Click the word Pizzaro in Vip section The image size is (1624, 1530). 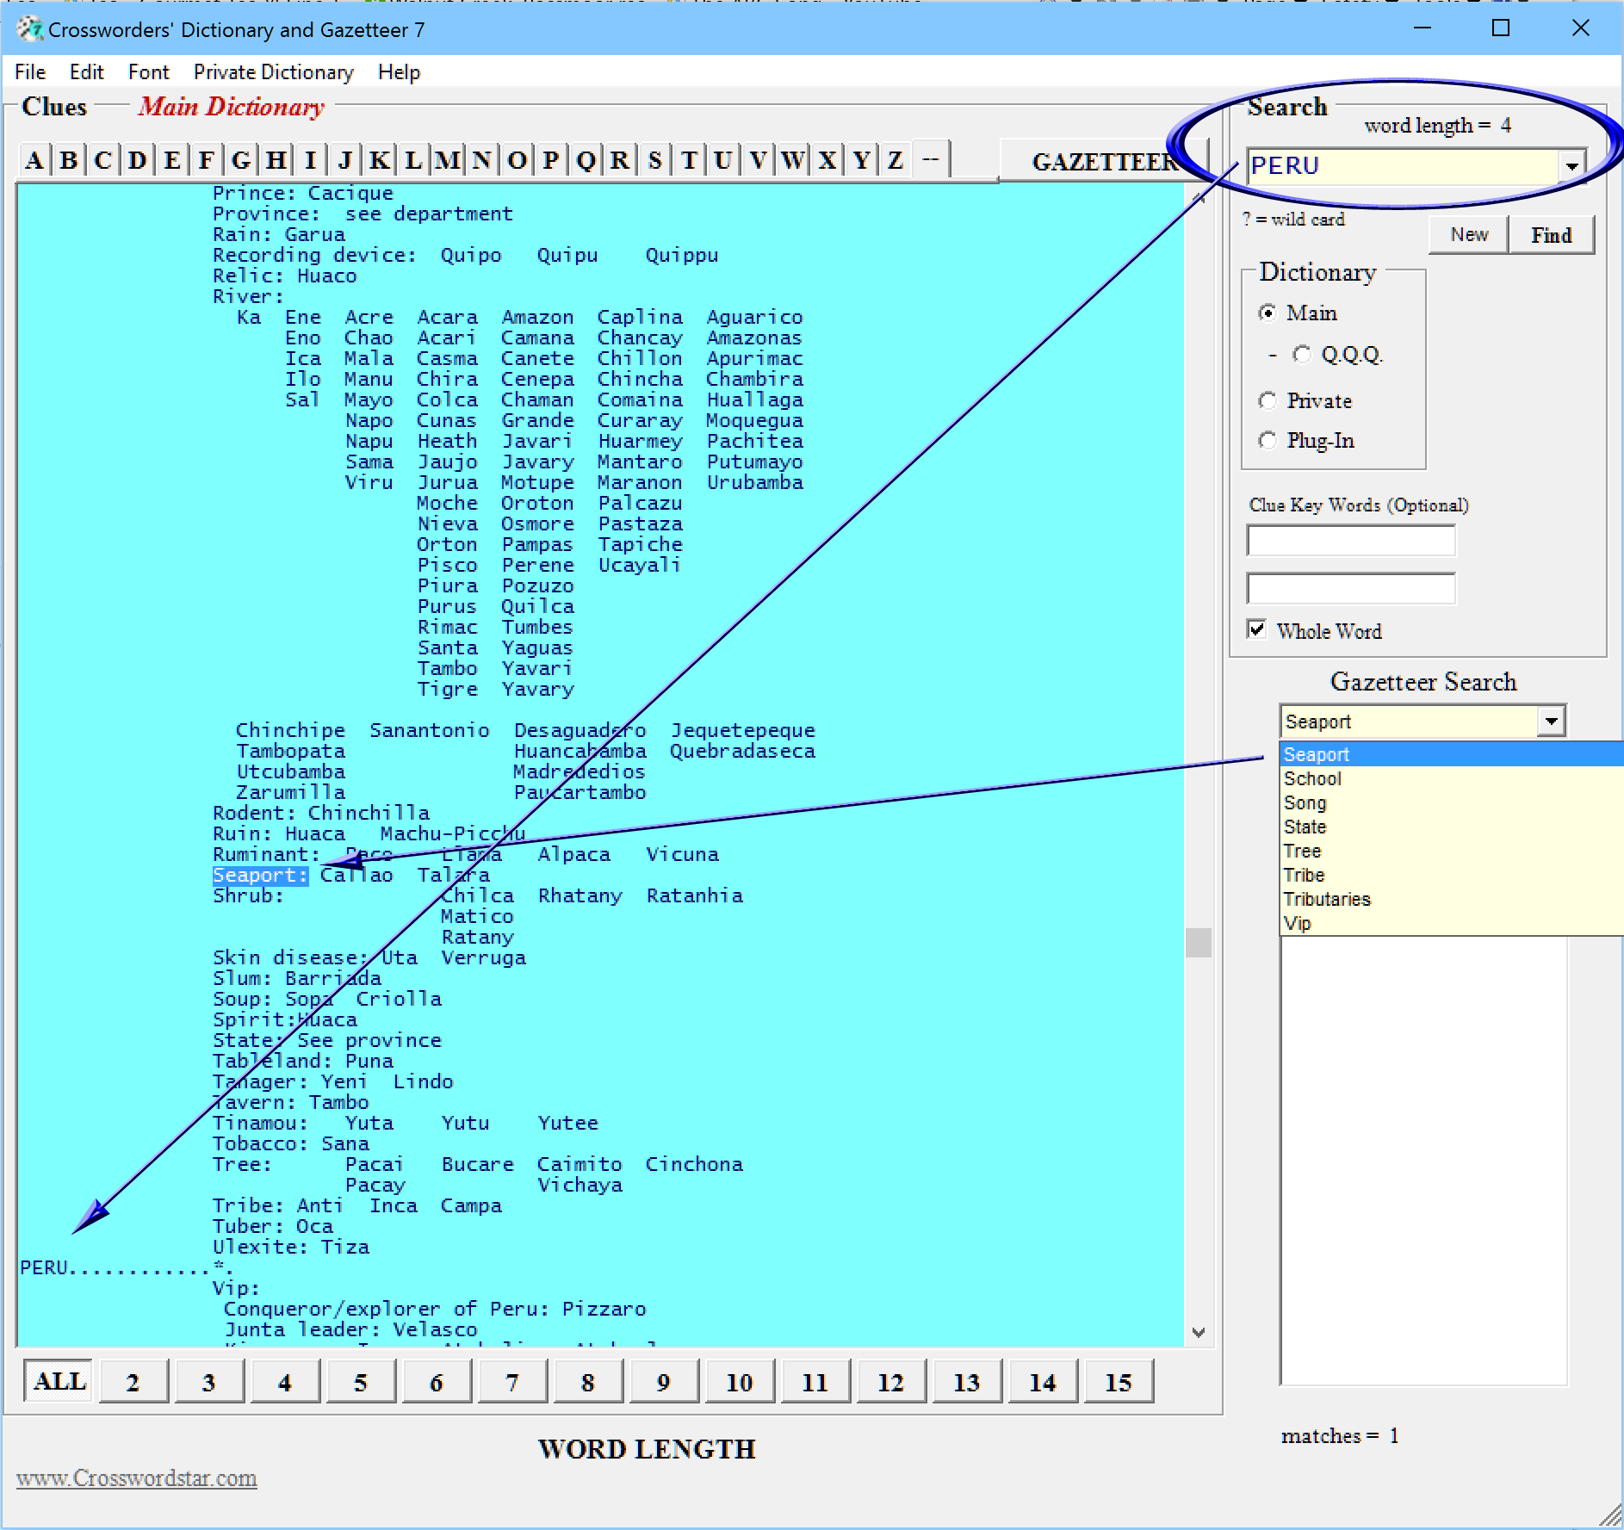click(604, 1309)
